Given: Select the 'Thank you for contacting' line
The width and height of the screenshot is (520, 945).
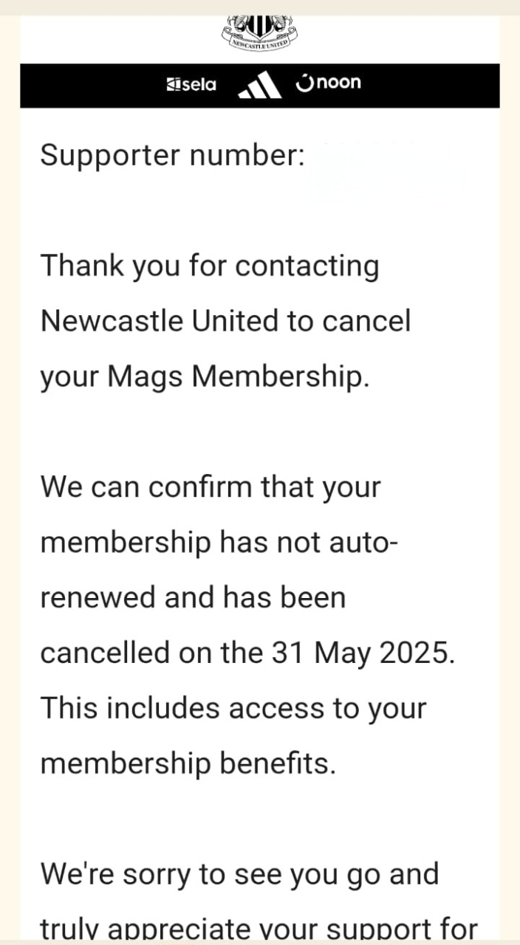Looking at the screenshot, I should pyautogui.click(x=210, y=267).
